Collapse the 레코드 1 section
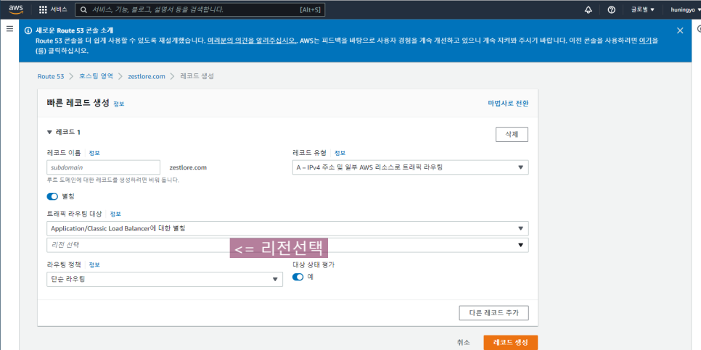This screenshot has width=701, height=350. 49,132
